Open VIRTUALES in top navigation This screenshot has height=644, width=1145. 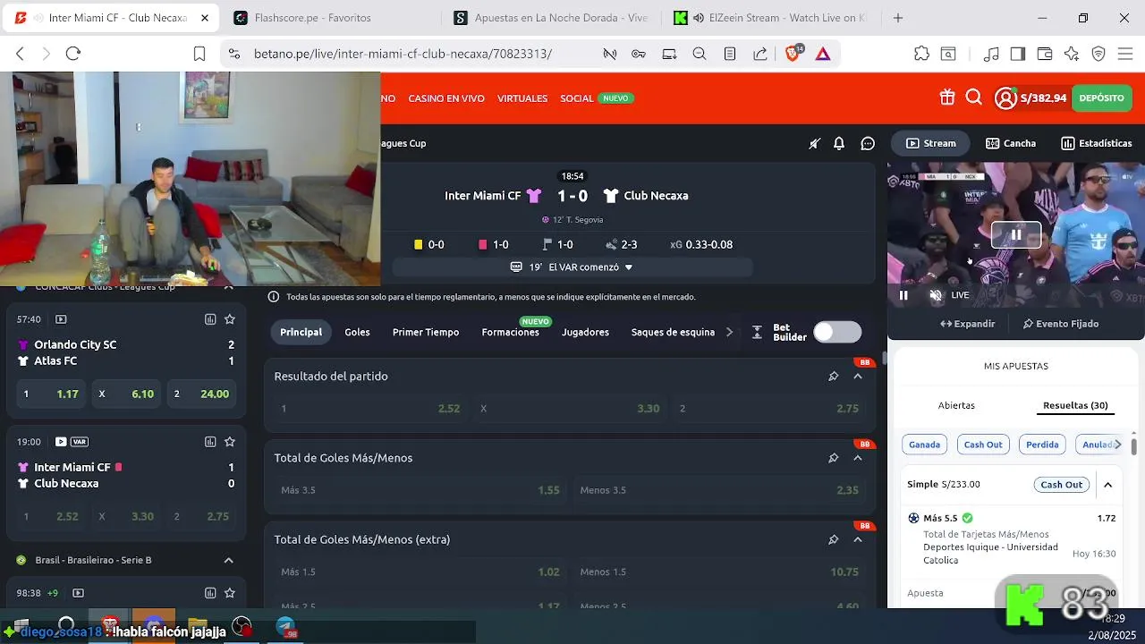(522, 98)
